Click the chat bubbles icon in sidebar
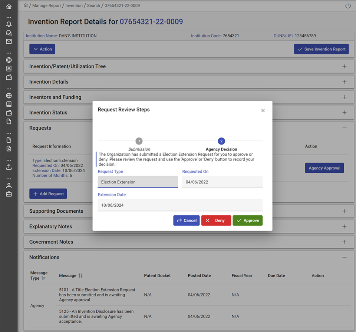This screenshot has height=332, width=356. point(9,33)
